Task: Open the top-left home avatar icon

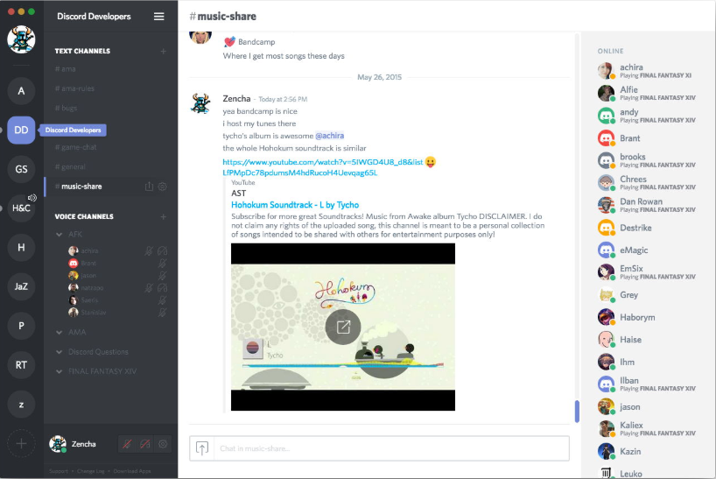Action: 21,39
